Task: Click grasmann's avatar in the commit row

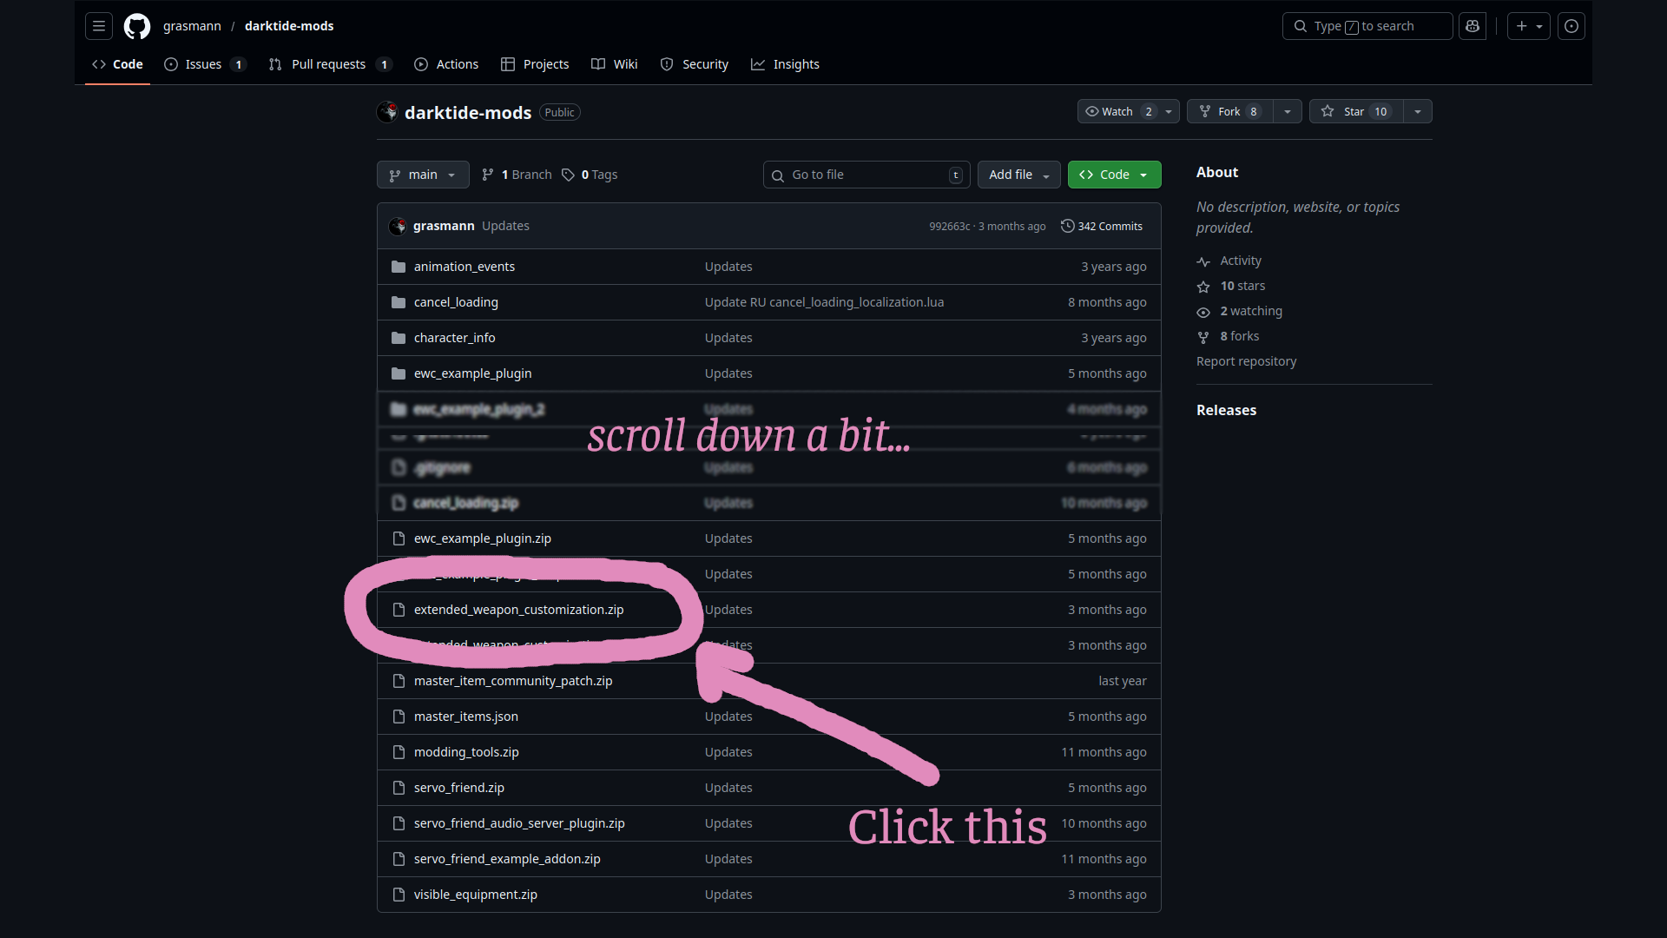Action: [x=398, y=226]
